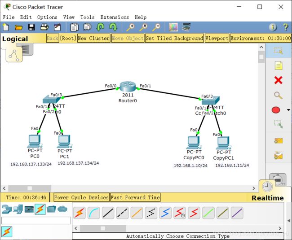Viewport: 292px width, 240px height.
Task: Reset zoom with the R magnifier
Action: click(x=143, y=27)
